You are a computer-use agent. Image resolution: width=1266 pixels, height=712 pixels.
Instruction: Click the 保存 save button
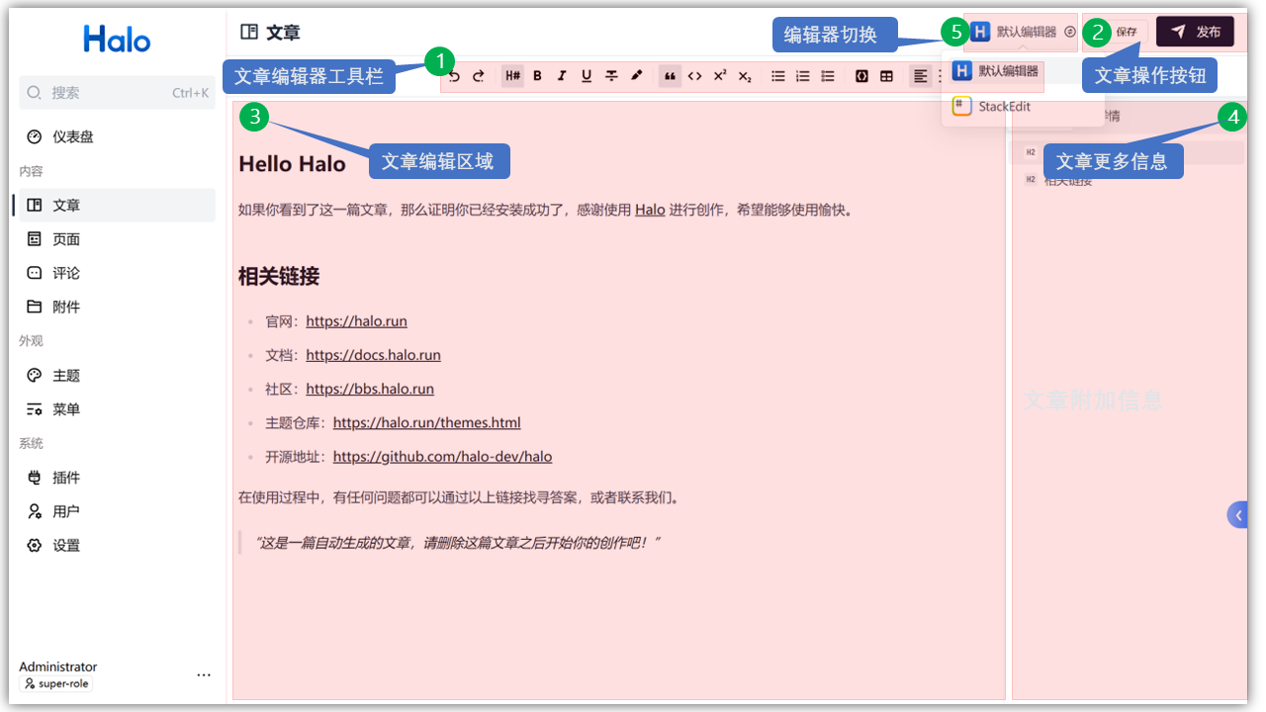coord(1127,32)
